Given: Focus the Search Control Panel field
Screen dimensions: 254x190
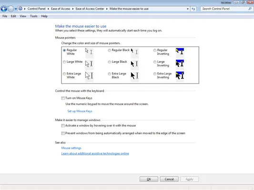Looking at the screenshot, I should [x=224, y=9].
